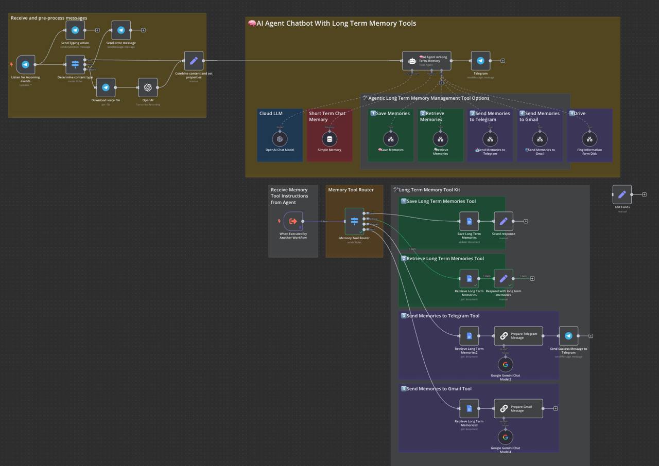659x466 pixels.
Task: Select the Retrieve Long Term Memories Tool heading
Action: 443,258
